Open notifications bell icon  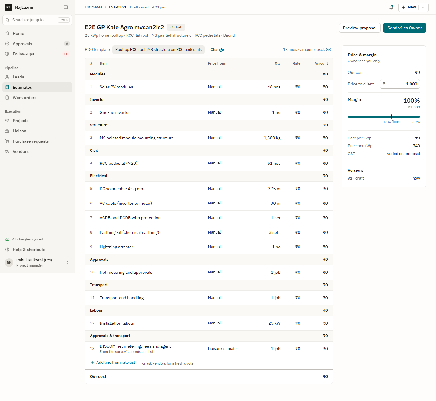(x=391, y=7)
